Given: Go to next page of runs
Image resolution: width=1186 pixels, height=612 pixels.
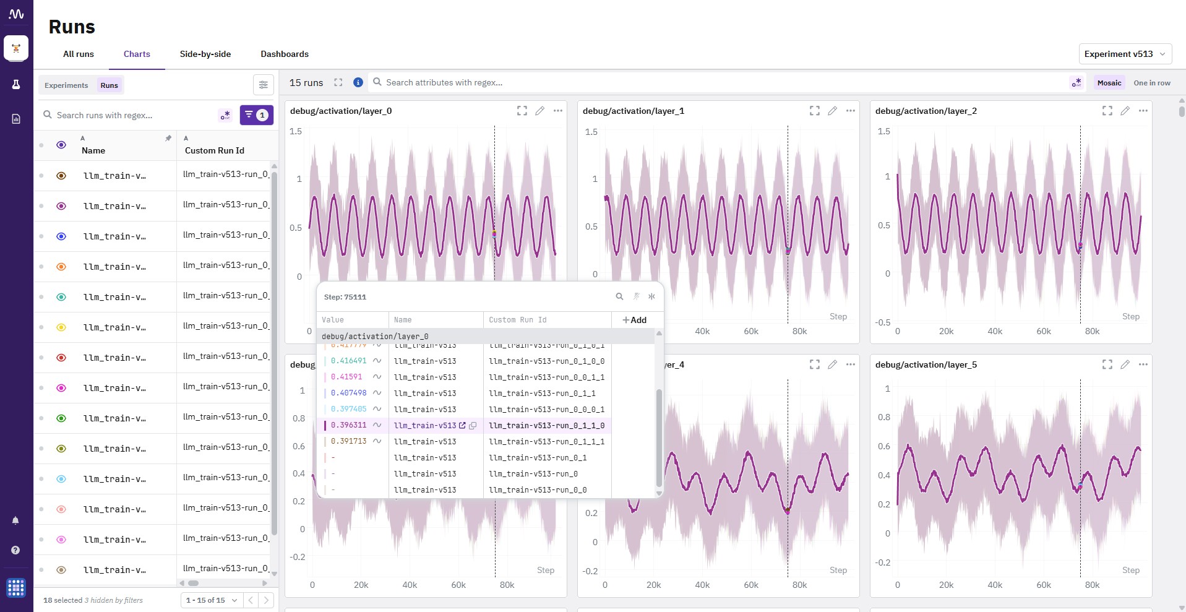Looking at the screenshot, I should [266, 600].
